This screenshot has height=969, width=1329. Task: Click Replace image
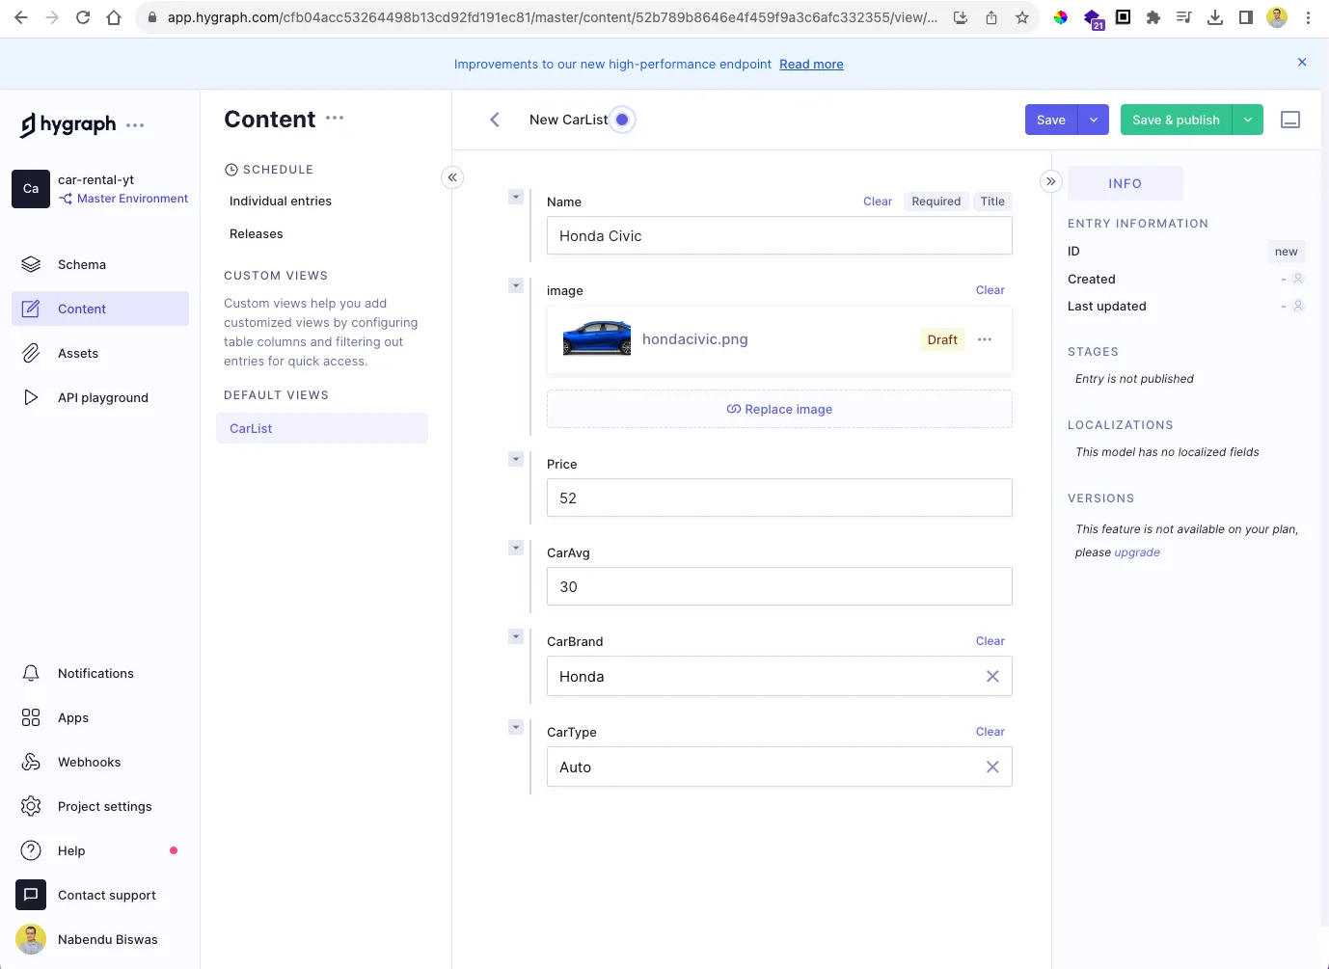pyautogui.click(x=779, y=409)
